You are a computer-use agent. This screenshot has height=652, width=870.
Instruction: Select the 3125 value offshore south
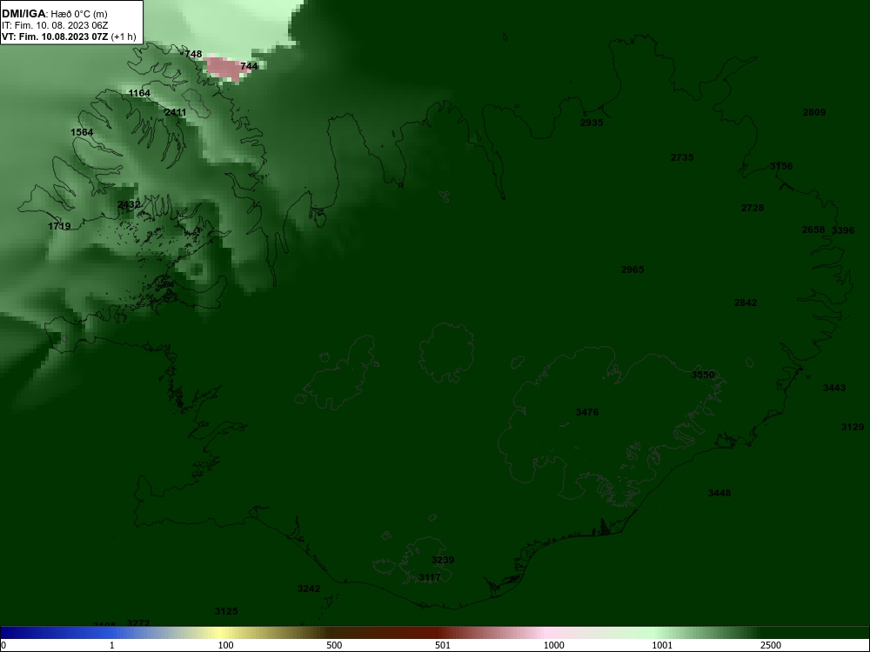pyautogui.click(x=226, y=612)
